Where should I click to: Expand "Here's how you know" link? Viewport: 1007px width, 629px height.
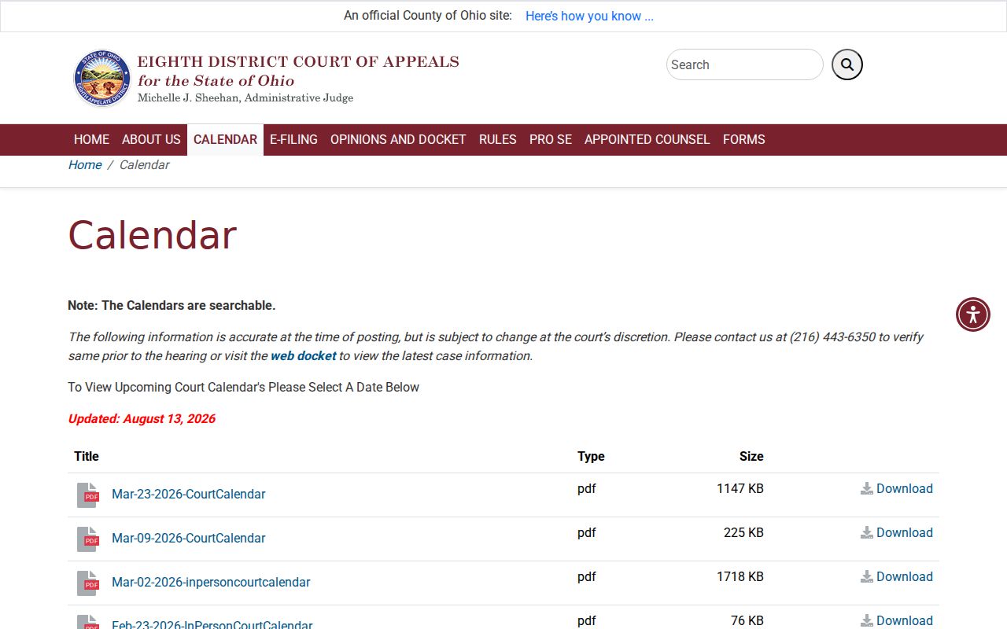tap(589, 16)
